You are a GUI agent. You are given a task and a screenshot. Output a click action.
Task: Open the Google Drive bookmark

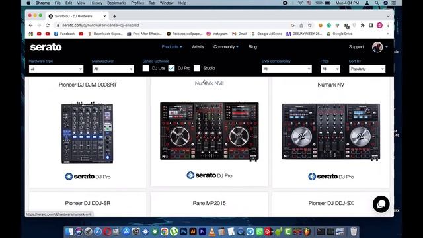339,34
